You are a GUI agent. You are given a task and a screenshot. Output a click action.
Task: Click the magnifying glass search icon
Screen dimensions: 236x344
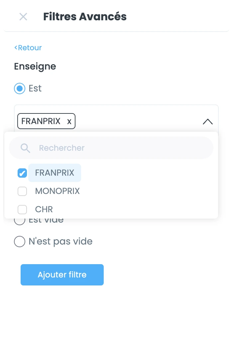25,148
